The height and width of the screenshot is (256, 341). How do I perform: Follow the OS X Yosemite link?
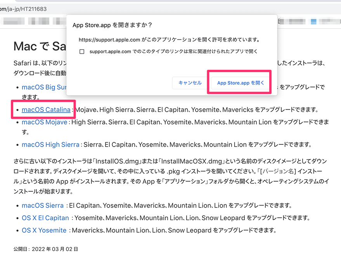click(x=44, y=230)
